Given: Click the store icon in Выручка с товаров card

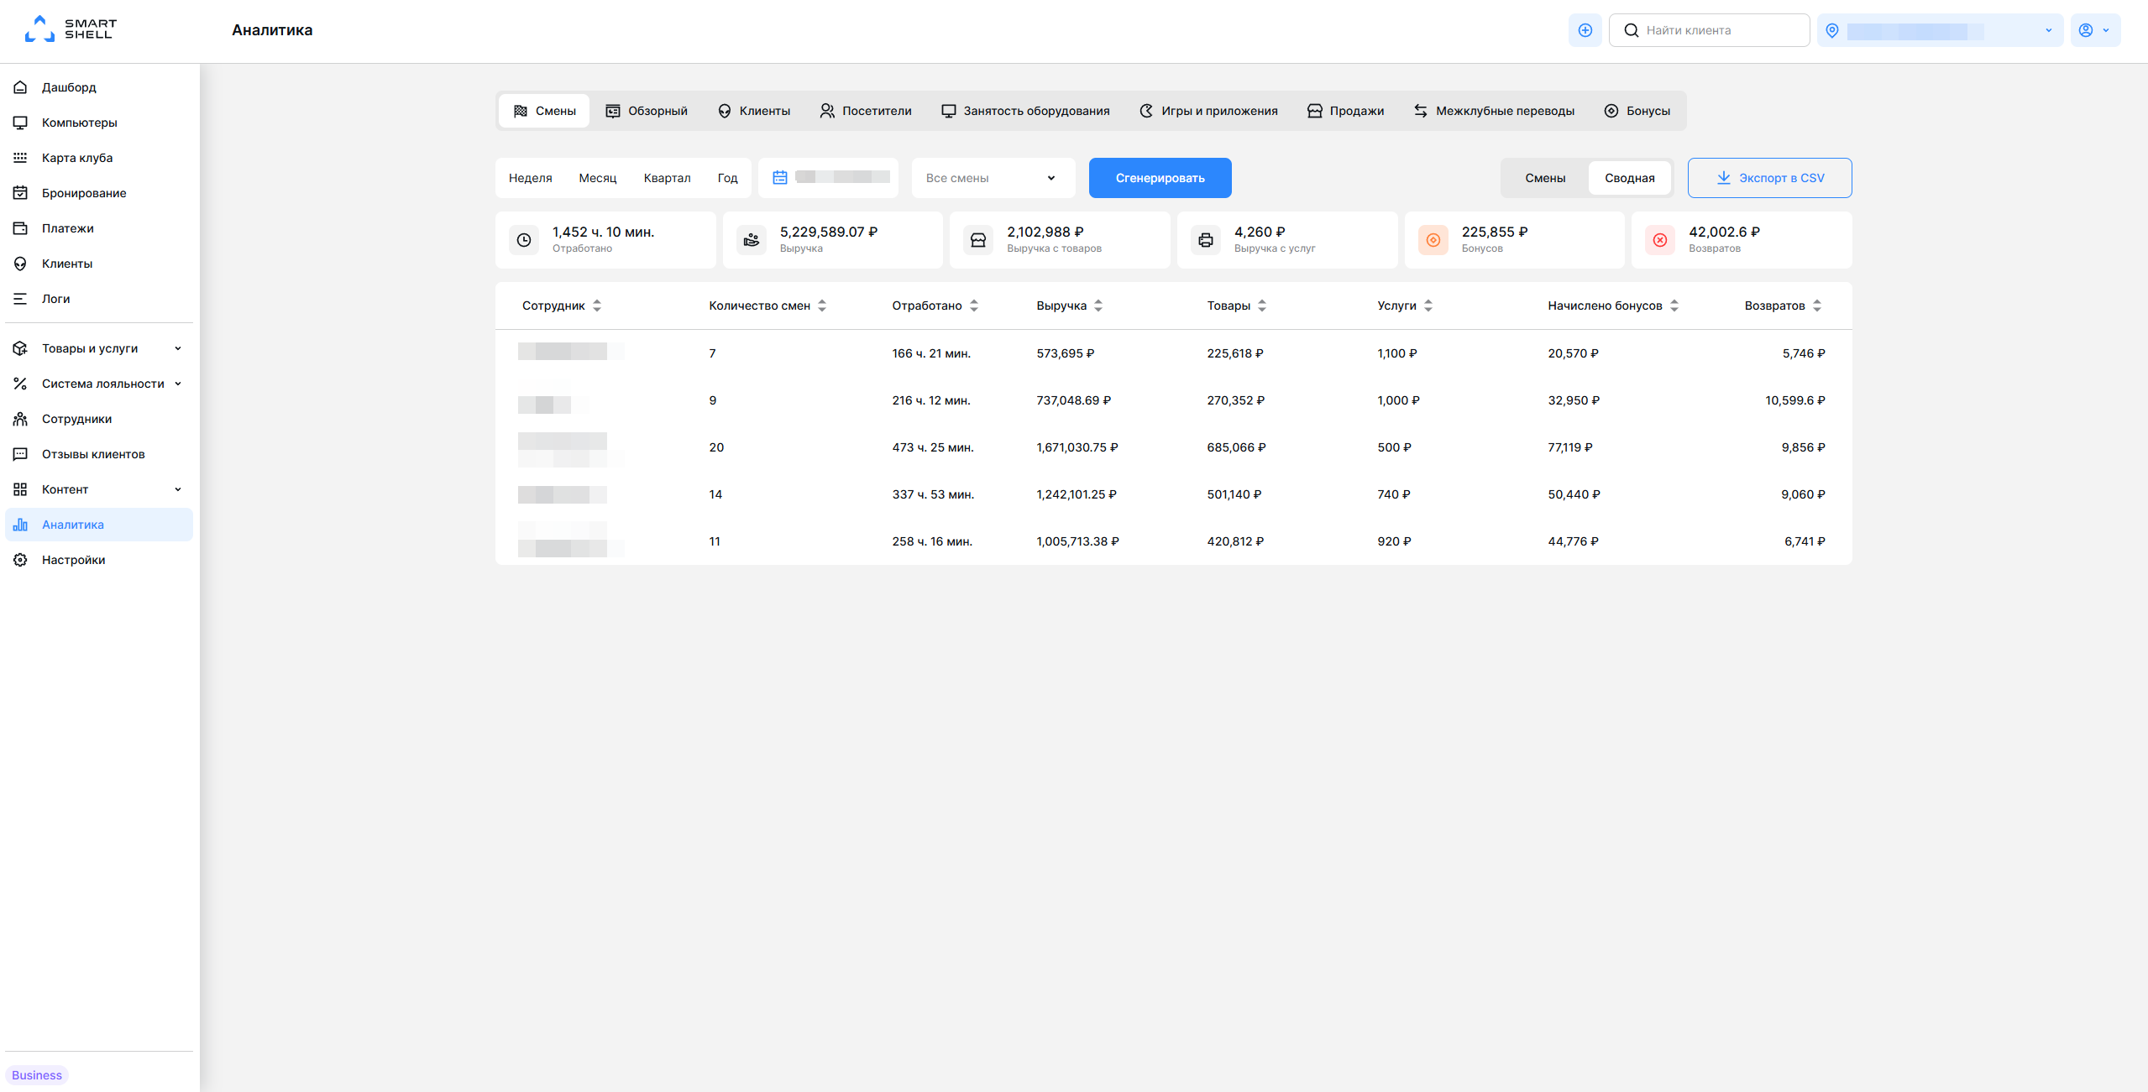Looking at the screenshot, I should [978, 240].
